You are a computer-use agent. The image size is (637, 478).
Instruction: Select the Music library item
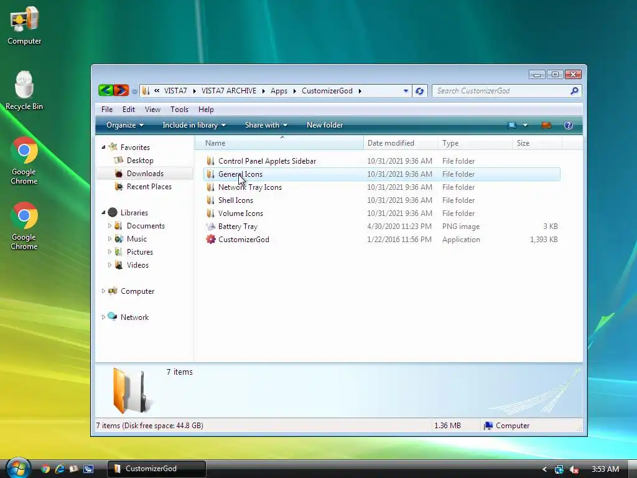point(136,239)
